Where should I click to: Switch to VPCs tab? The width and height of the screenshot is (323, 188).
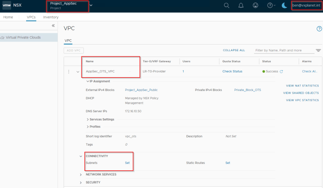(31, 17)
